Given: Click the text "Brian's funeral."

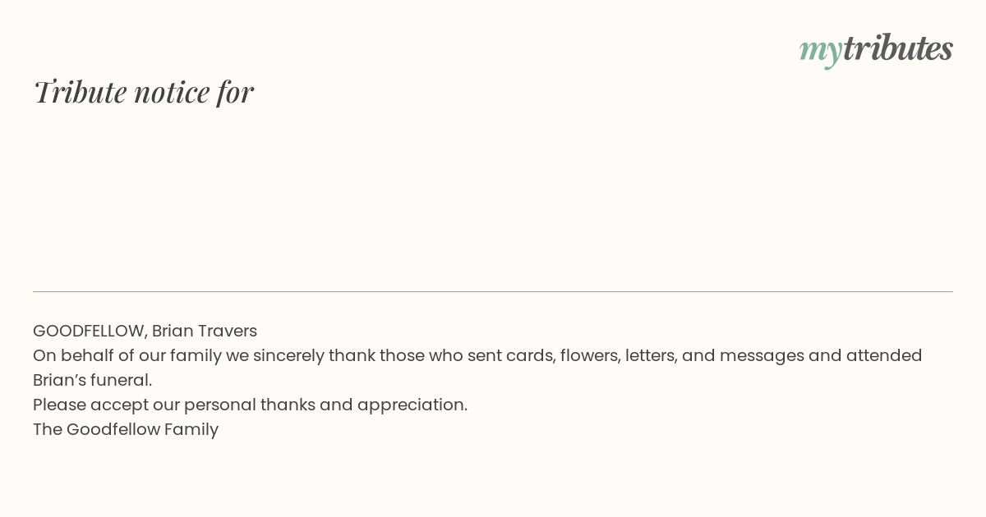Looking at the screenshot, I should (x=92, y=380).
